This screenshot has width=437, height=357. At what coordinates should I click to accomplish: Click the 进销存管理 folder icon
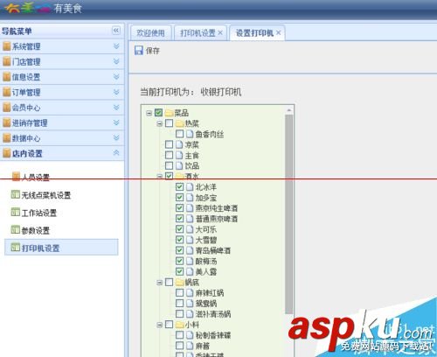(x=6, y=122)
